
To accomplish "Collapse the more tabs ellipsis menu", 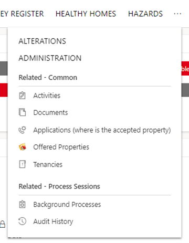I will [x=177, y=14].
